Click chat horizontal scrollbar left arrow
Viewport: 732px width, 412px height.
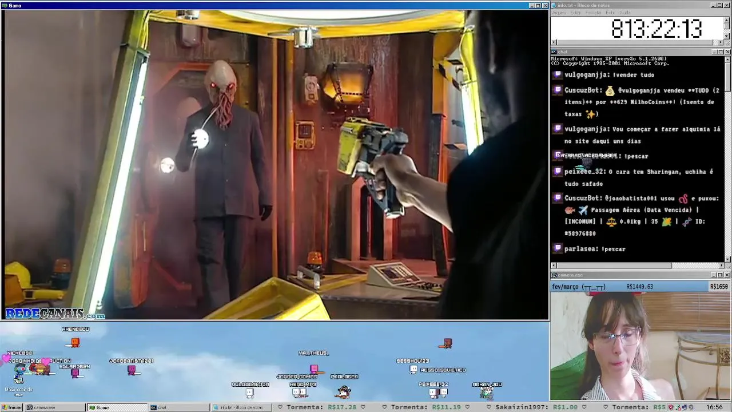(554, 266)
